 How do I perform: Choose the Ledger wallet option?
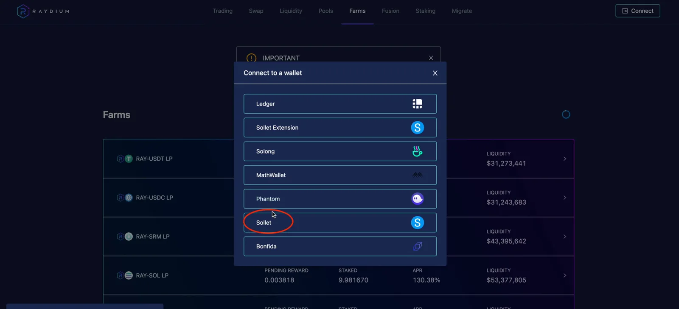(340, 104)
